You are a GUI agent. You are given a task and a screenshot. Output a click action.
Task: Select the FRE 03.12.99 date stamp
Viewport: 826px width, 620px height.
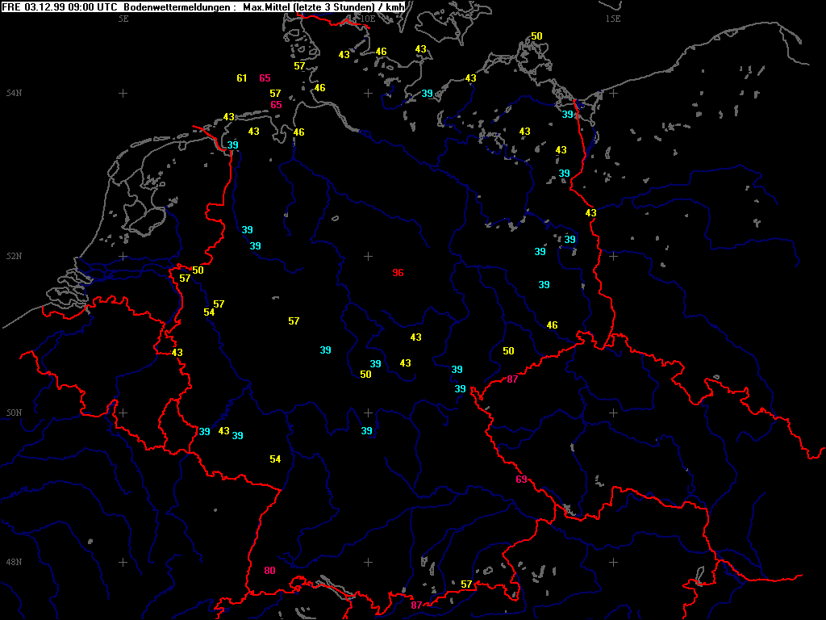pos(34,6)
